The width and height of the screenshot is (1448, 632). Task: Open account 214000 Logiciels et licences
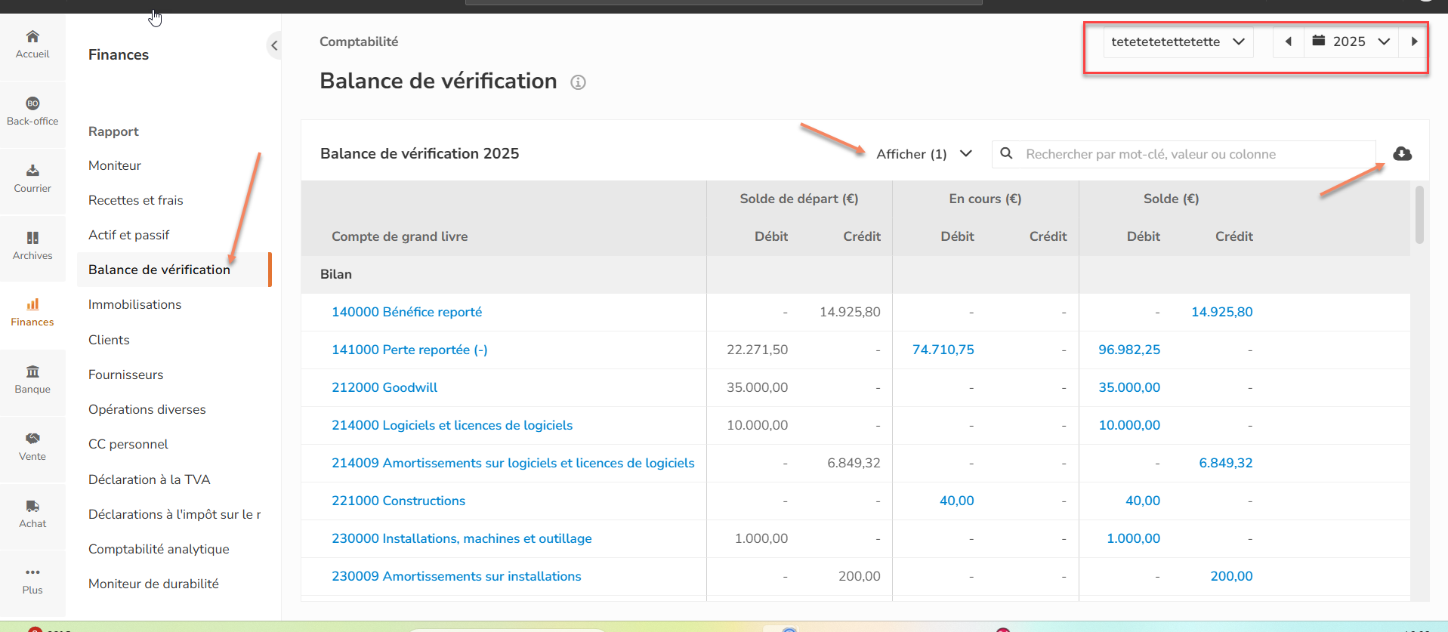tap(452, 425)
